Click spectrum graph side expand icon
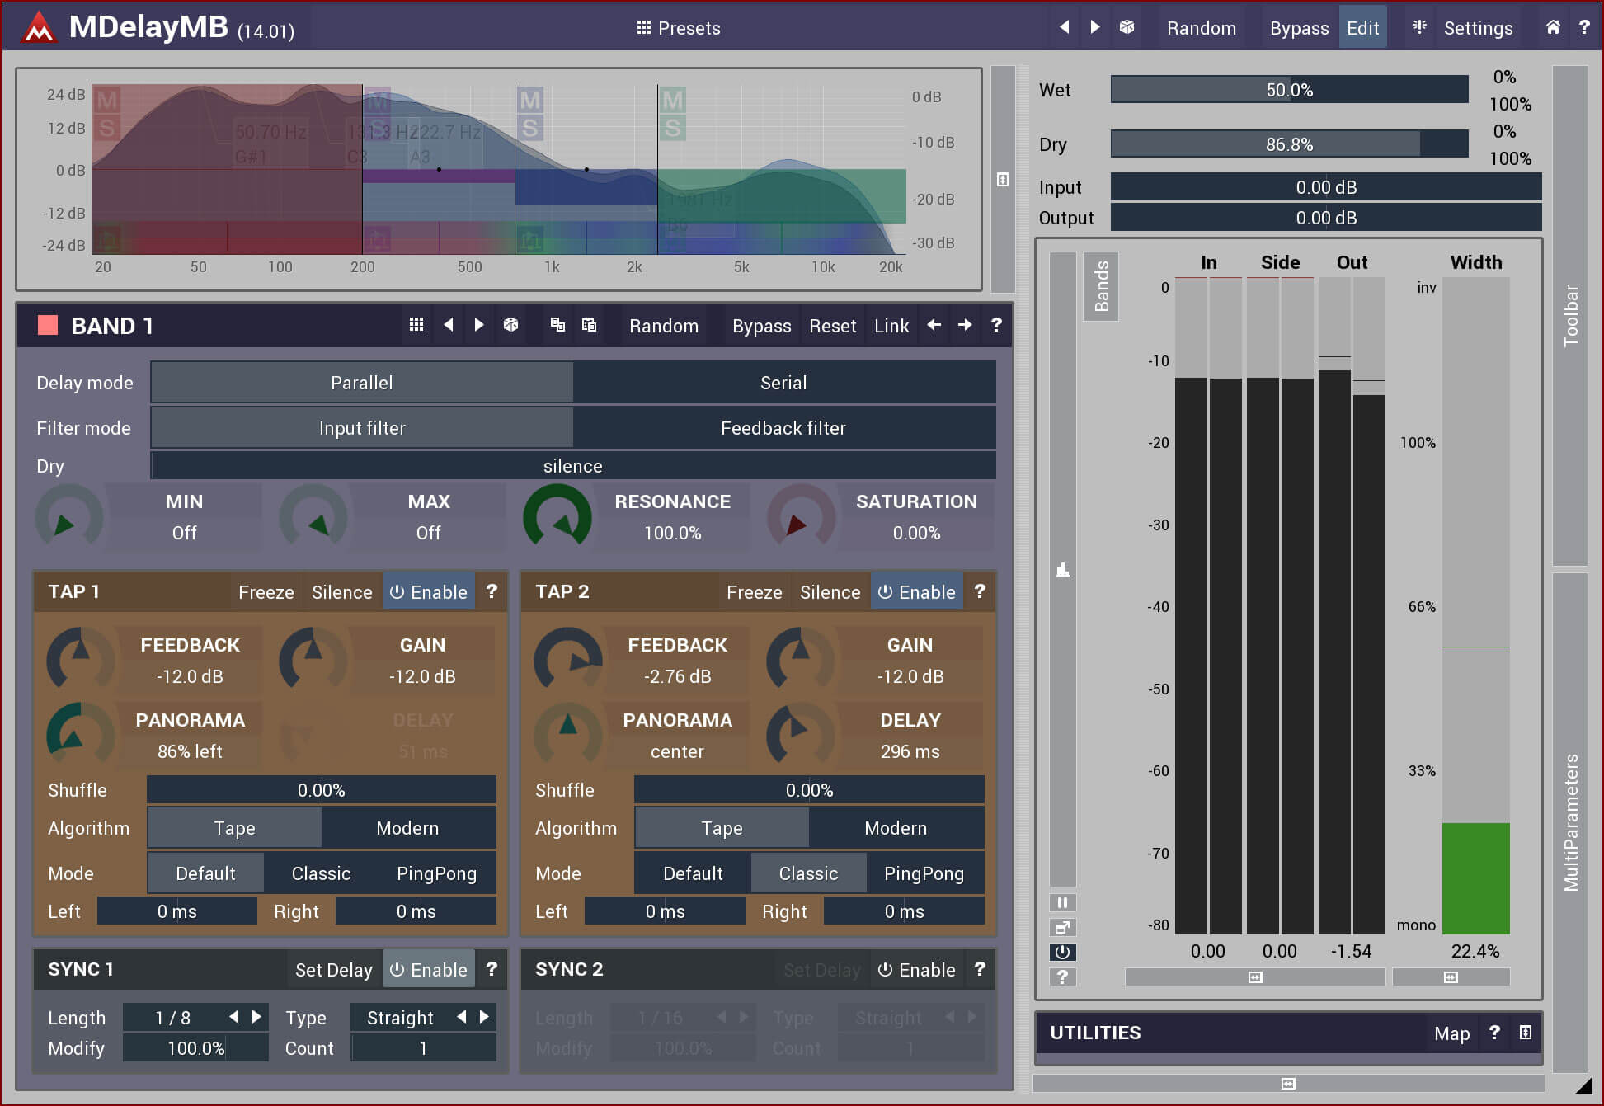Screen dimensions: 1604x1106 coord(1003,179)
